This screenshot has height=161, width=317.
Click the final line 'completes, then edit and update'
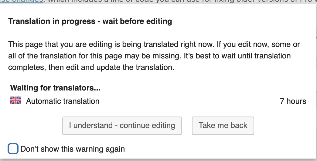(x=91, y=67)
